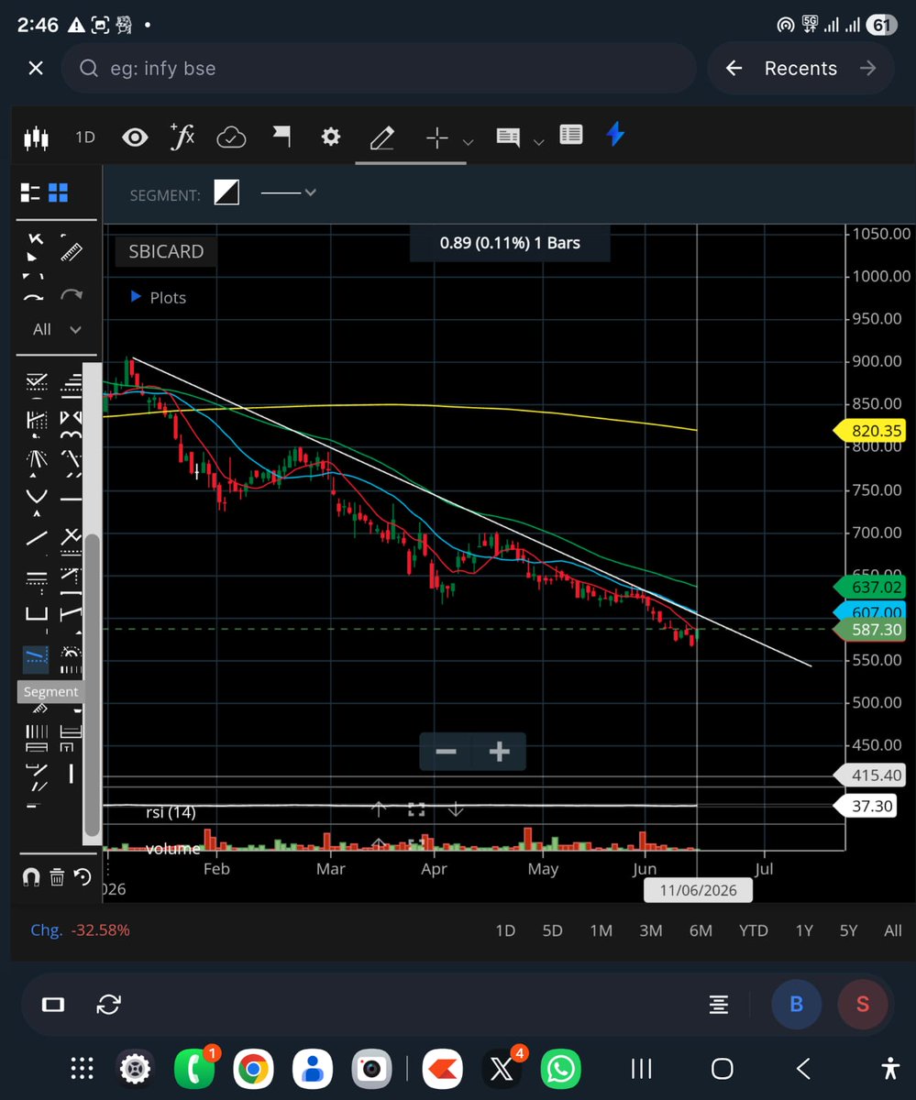
Task: Open WhatsApp from the taskbar
Action: pos(560,1068)
